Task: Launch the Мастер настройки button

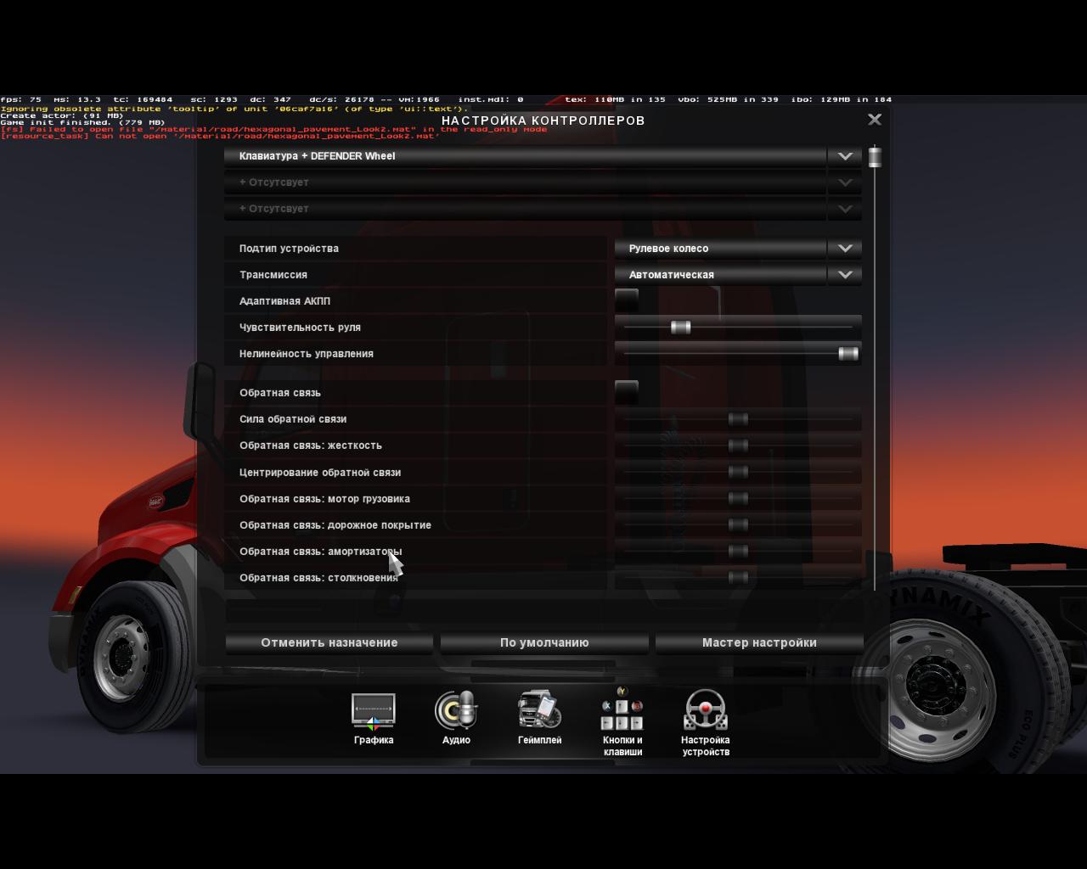Action: 759,642
